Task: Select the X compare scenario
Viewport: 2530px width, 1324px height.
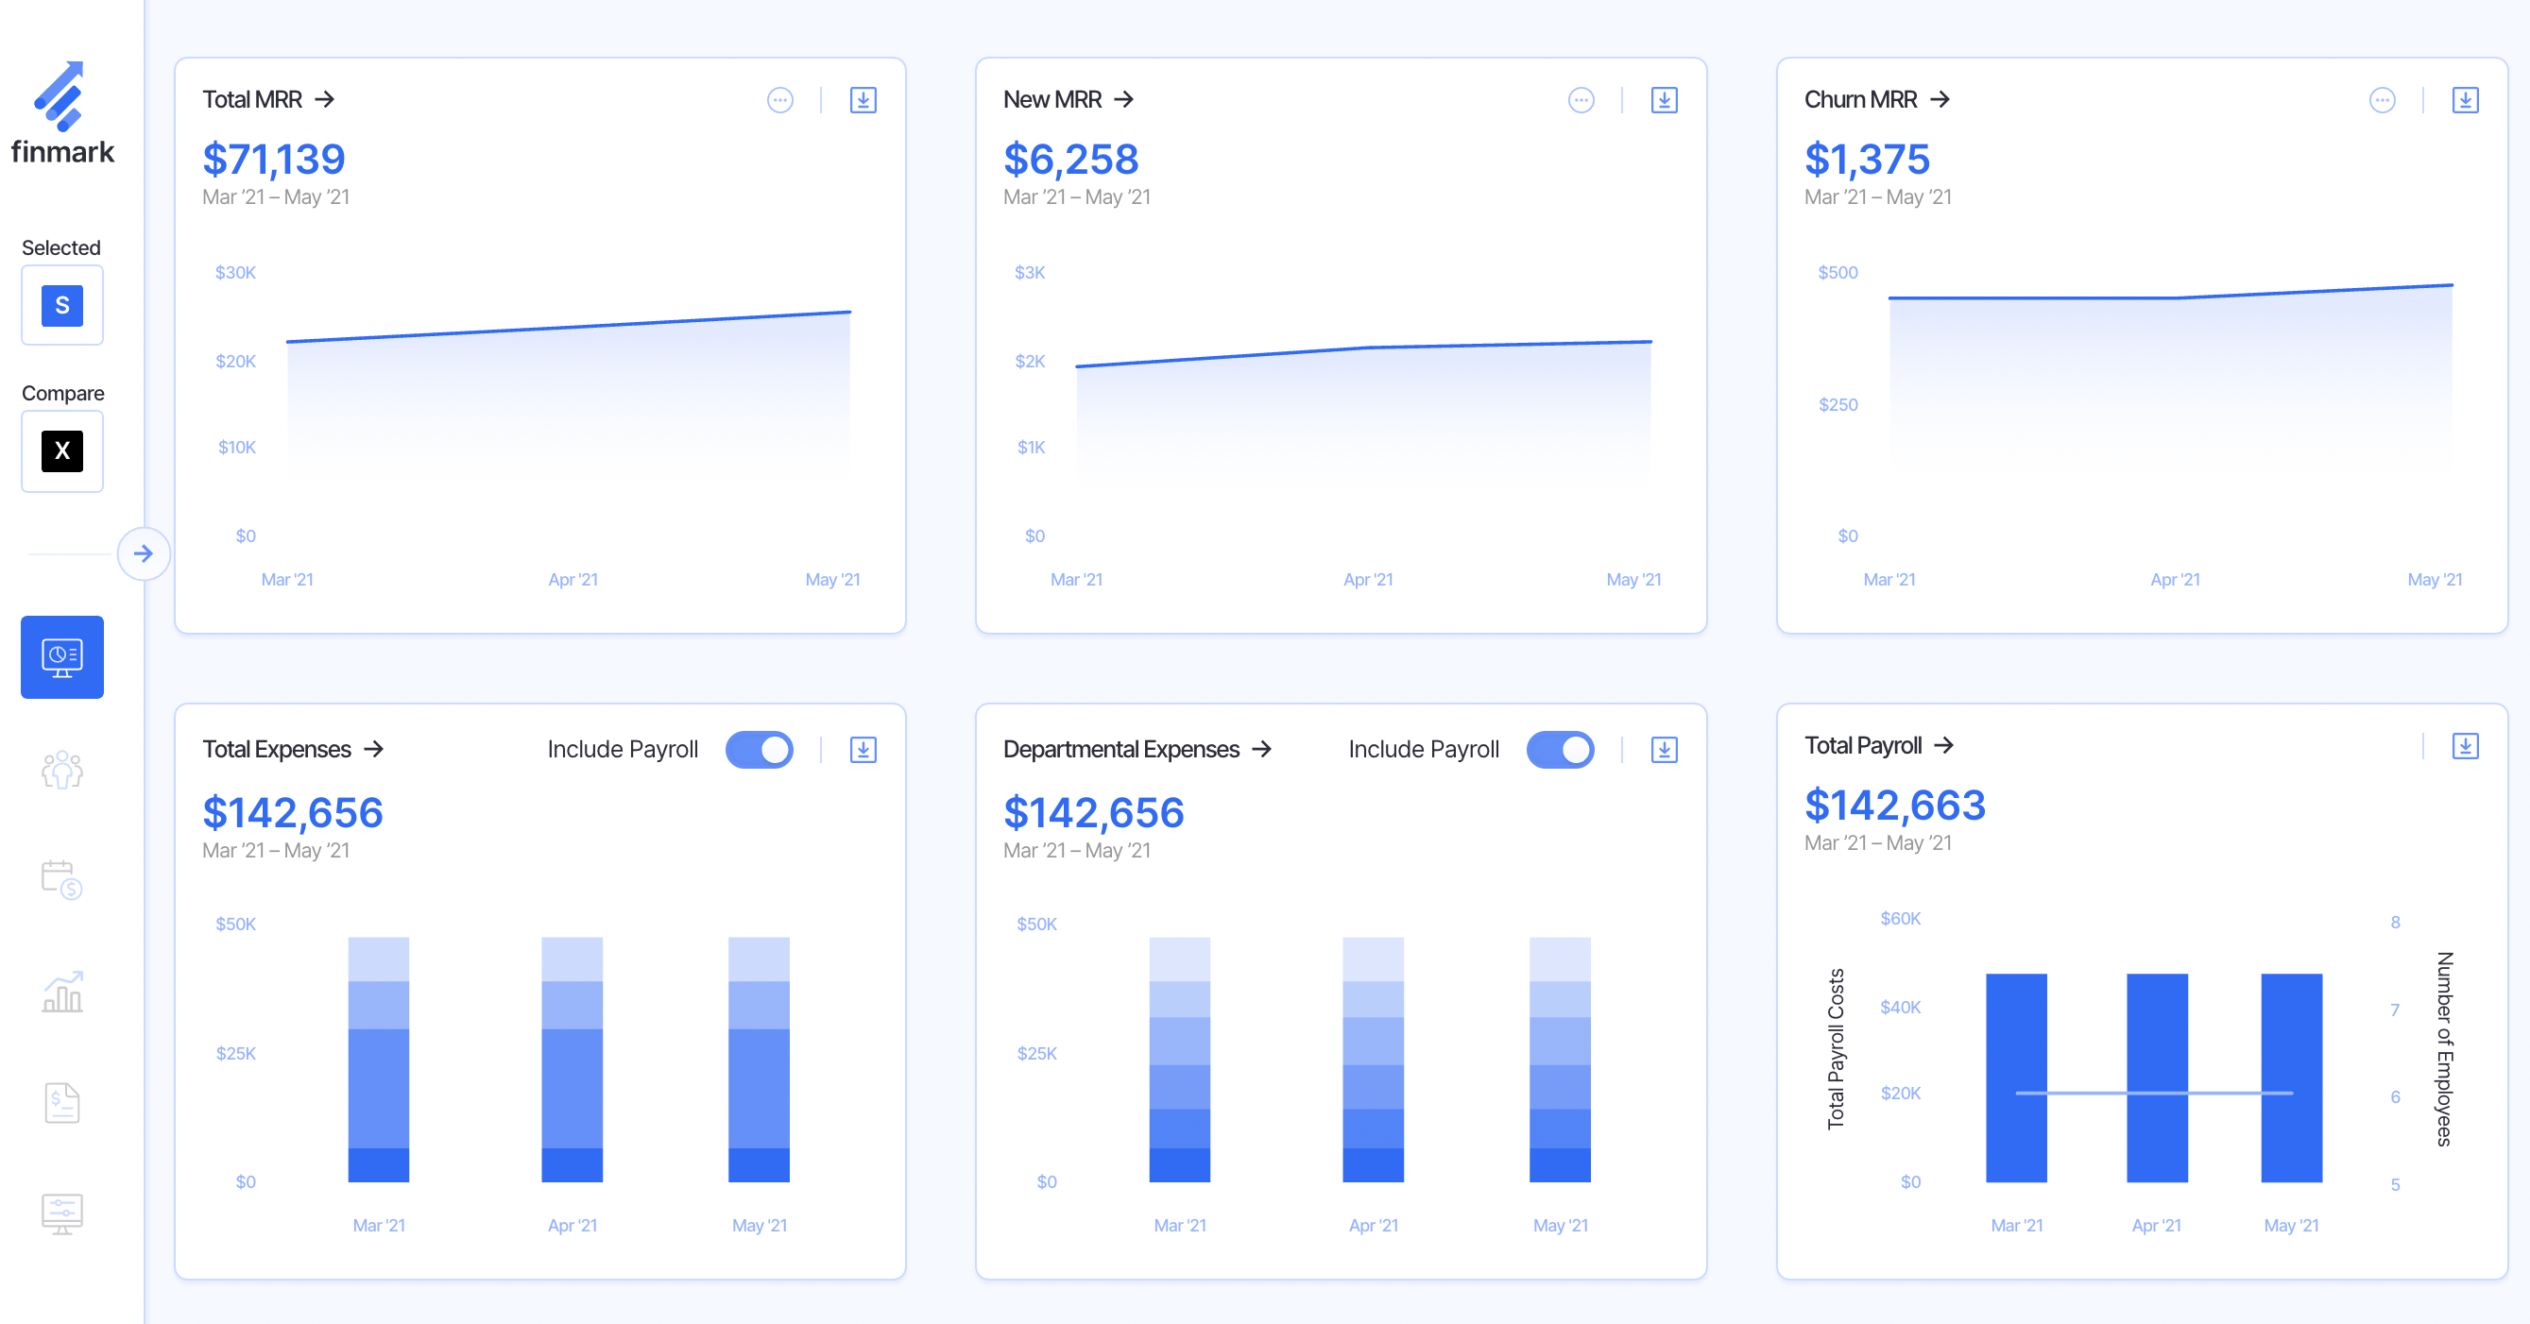Action: (61, 451)
